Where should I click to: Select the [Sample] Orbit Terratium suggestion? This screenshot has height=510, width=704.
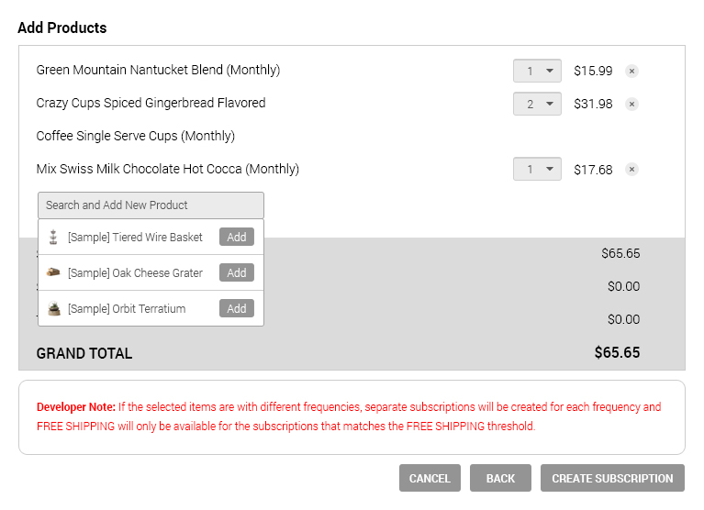point(127,309)
